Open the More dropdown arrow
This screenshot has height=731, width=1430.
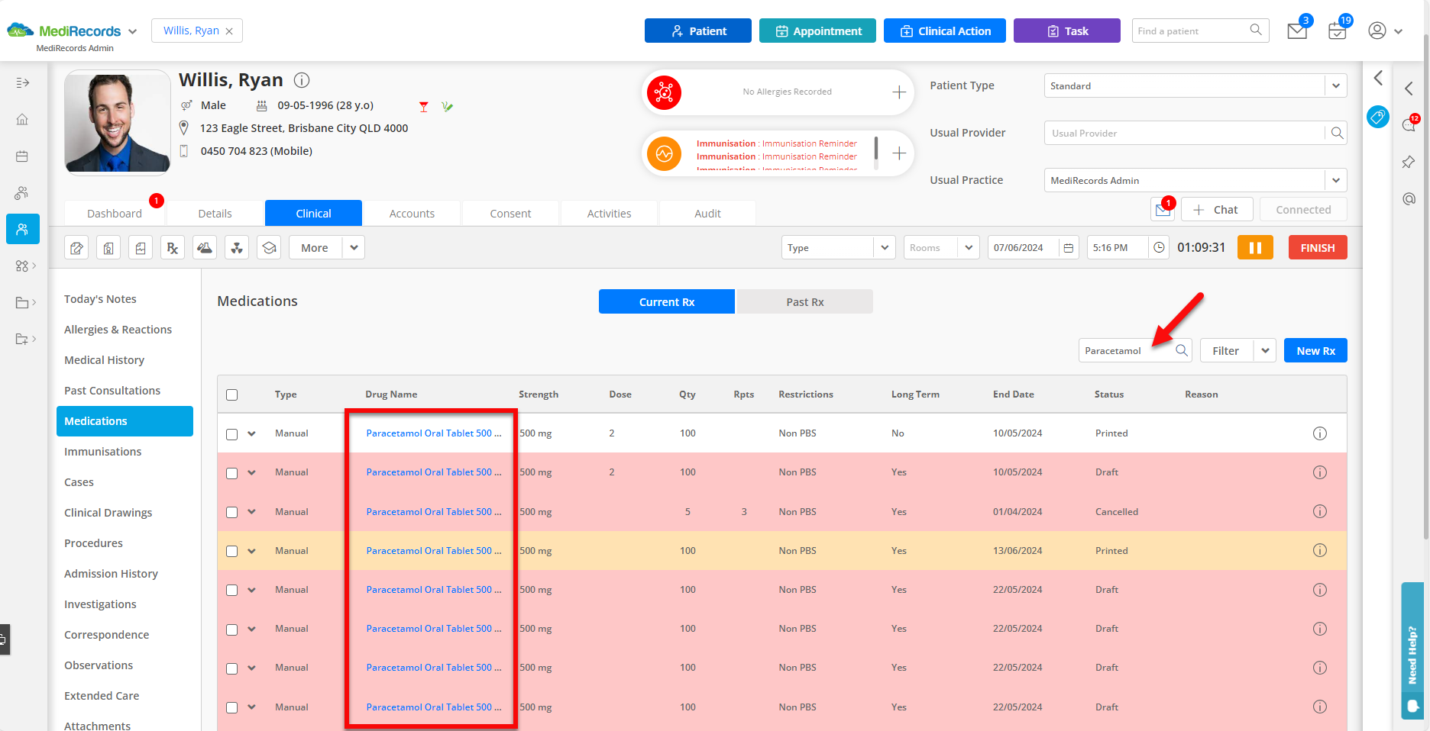(353, 247)
